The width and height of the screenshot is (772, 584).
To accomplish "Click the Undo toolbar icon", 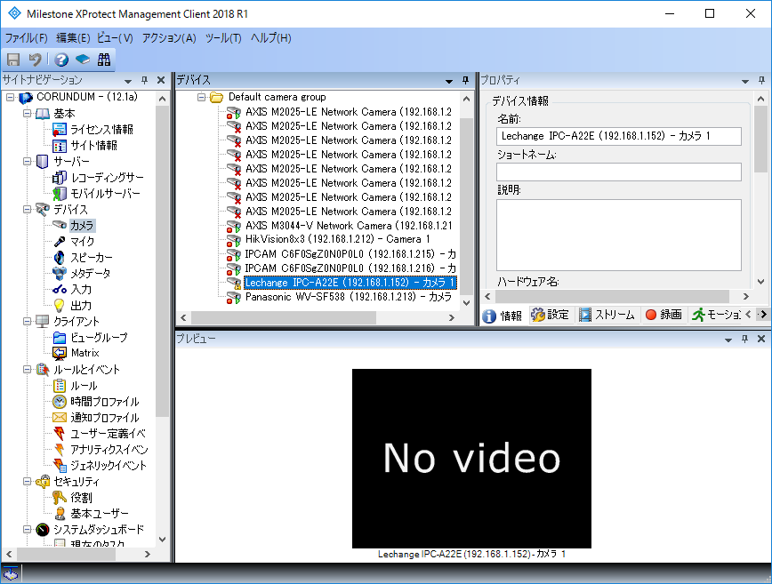I will [35, 60].
